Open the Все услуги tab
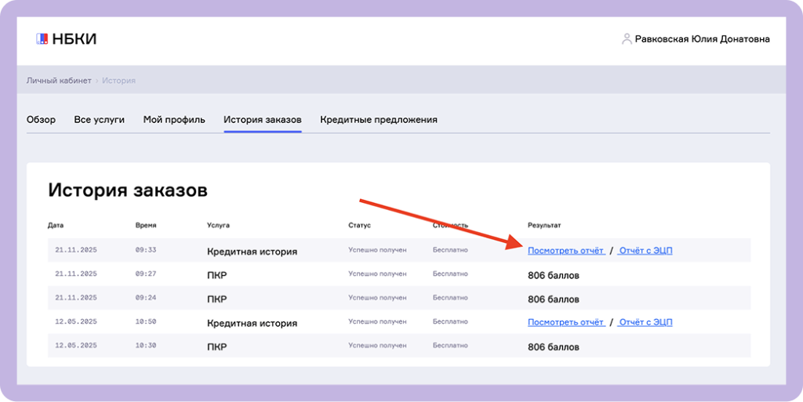803x402 pixels. pos(99,120)
